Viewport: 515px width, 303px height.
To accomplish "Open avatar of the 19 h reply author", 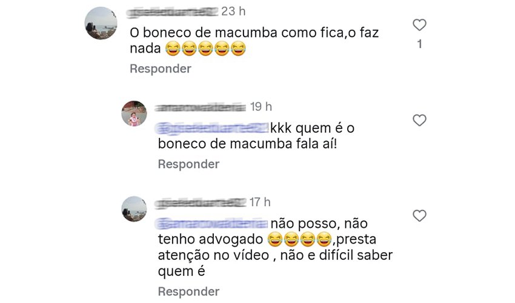I will point(134,114).
